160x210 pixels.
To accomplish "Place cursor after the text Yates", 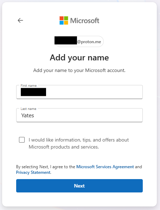I will (x=34, y=116).
